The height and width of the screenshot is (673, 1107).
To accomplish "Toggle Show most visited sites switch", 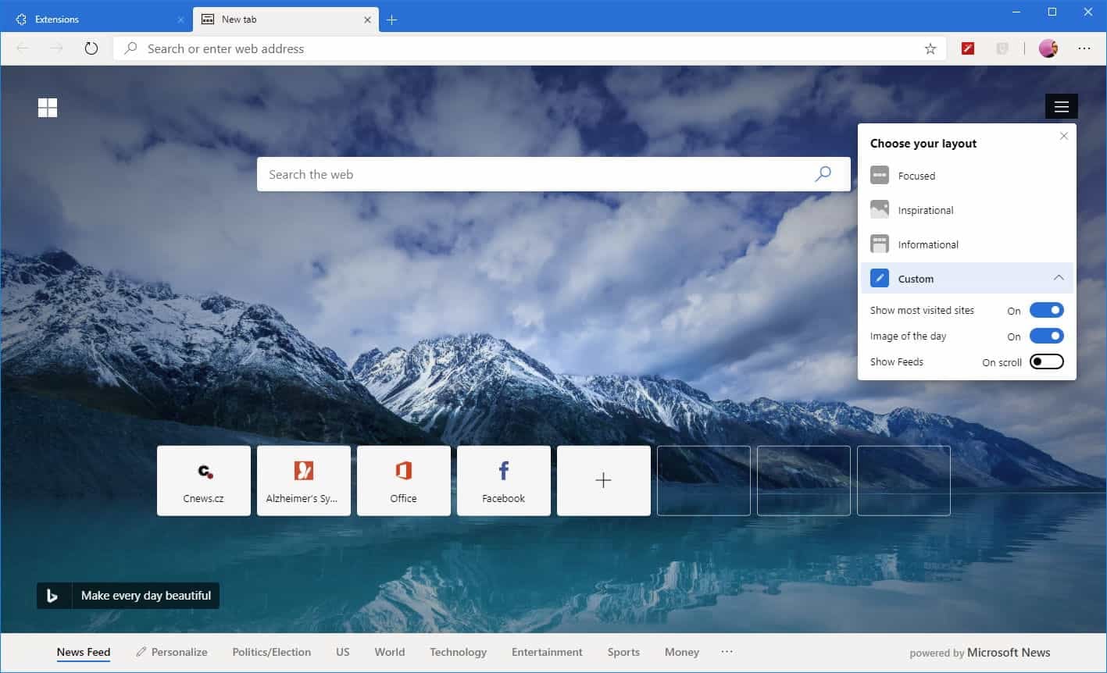I will pos(1047,310).
